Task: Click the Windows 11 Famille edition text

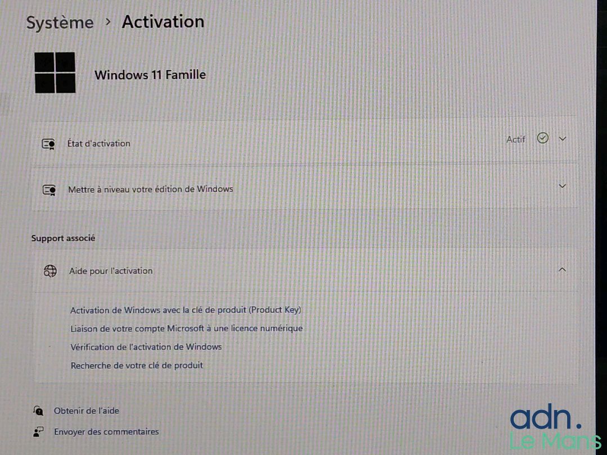Action: [x=150, y=75]
